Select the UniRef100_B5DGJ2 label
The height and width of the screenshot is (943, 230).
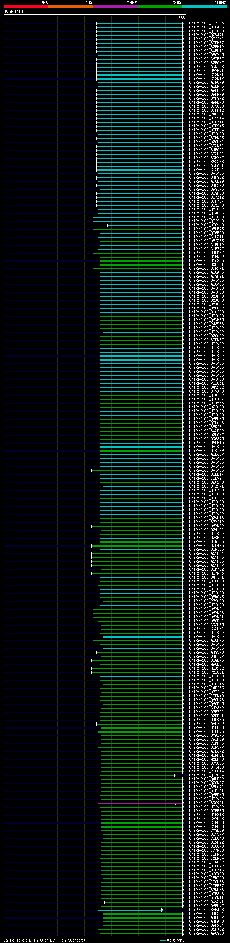206,308
